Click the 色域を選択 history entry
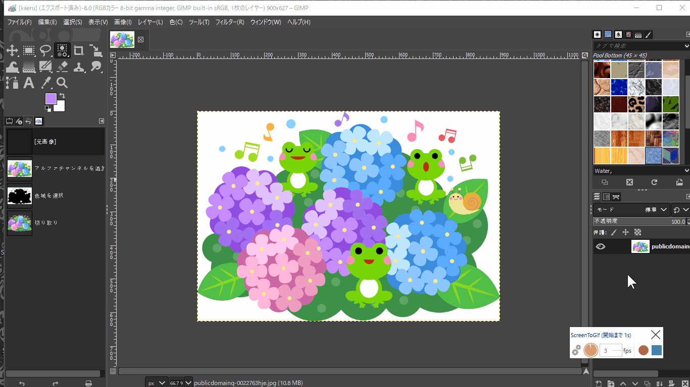 [x=48, y=196]
